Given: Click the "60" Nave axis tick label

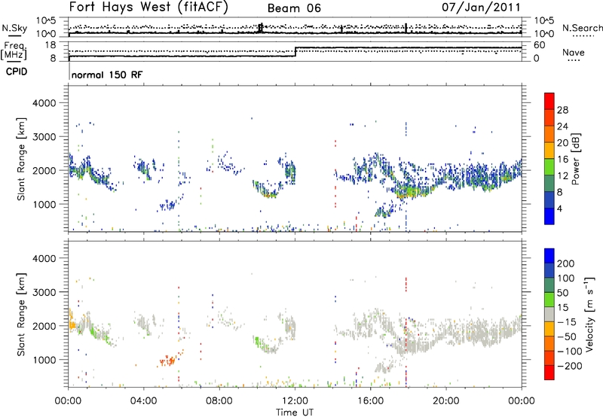Looking at the screenshot, I should tap(540, 45).
